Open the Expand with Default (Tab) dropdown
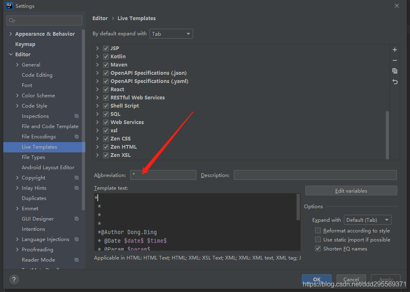This screenshot has width=410, height=292. [367, 220]
